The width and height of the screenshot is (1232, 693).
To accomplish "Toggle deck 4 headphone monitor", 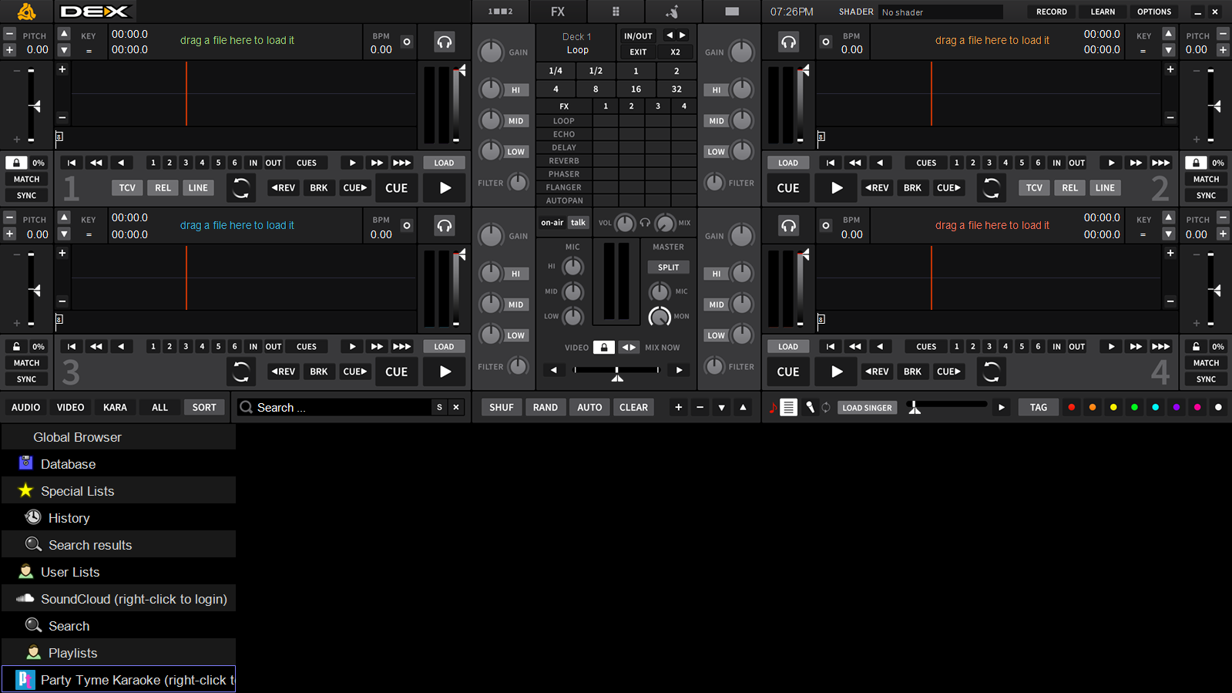I will click(788, 226).
